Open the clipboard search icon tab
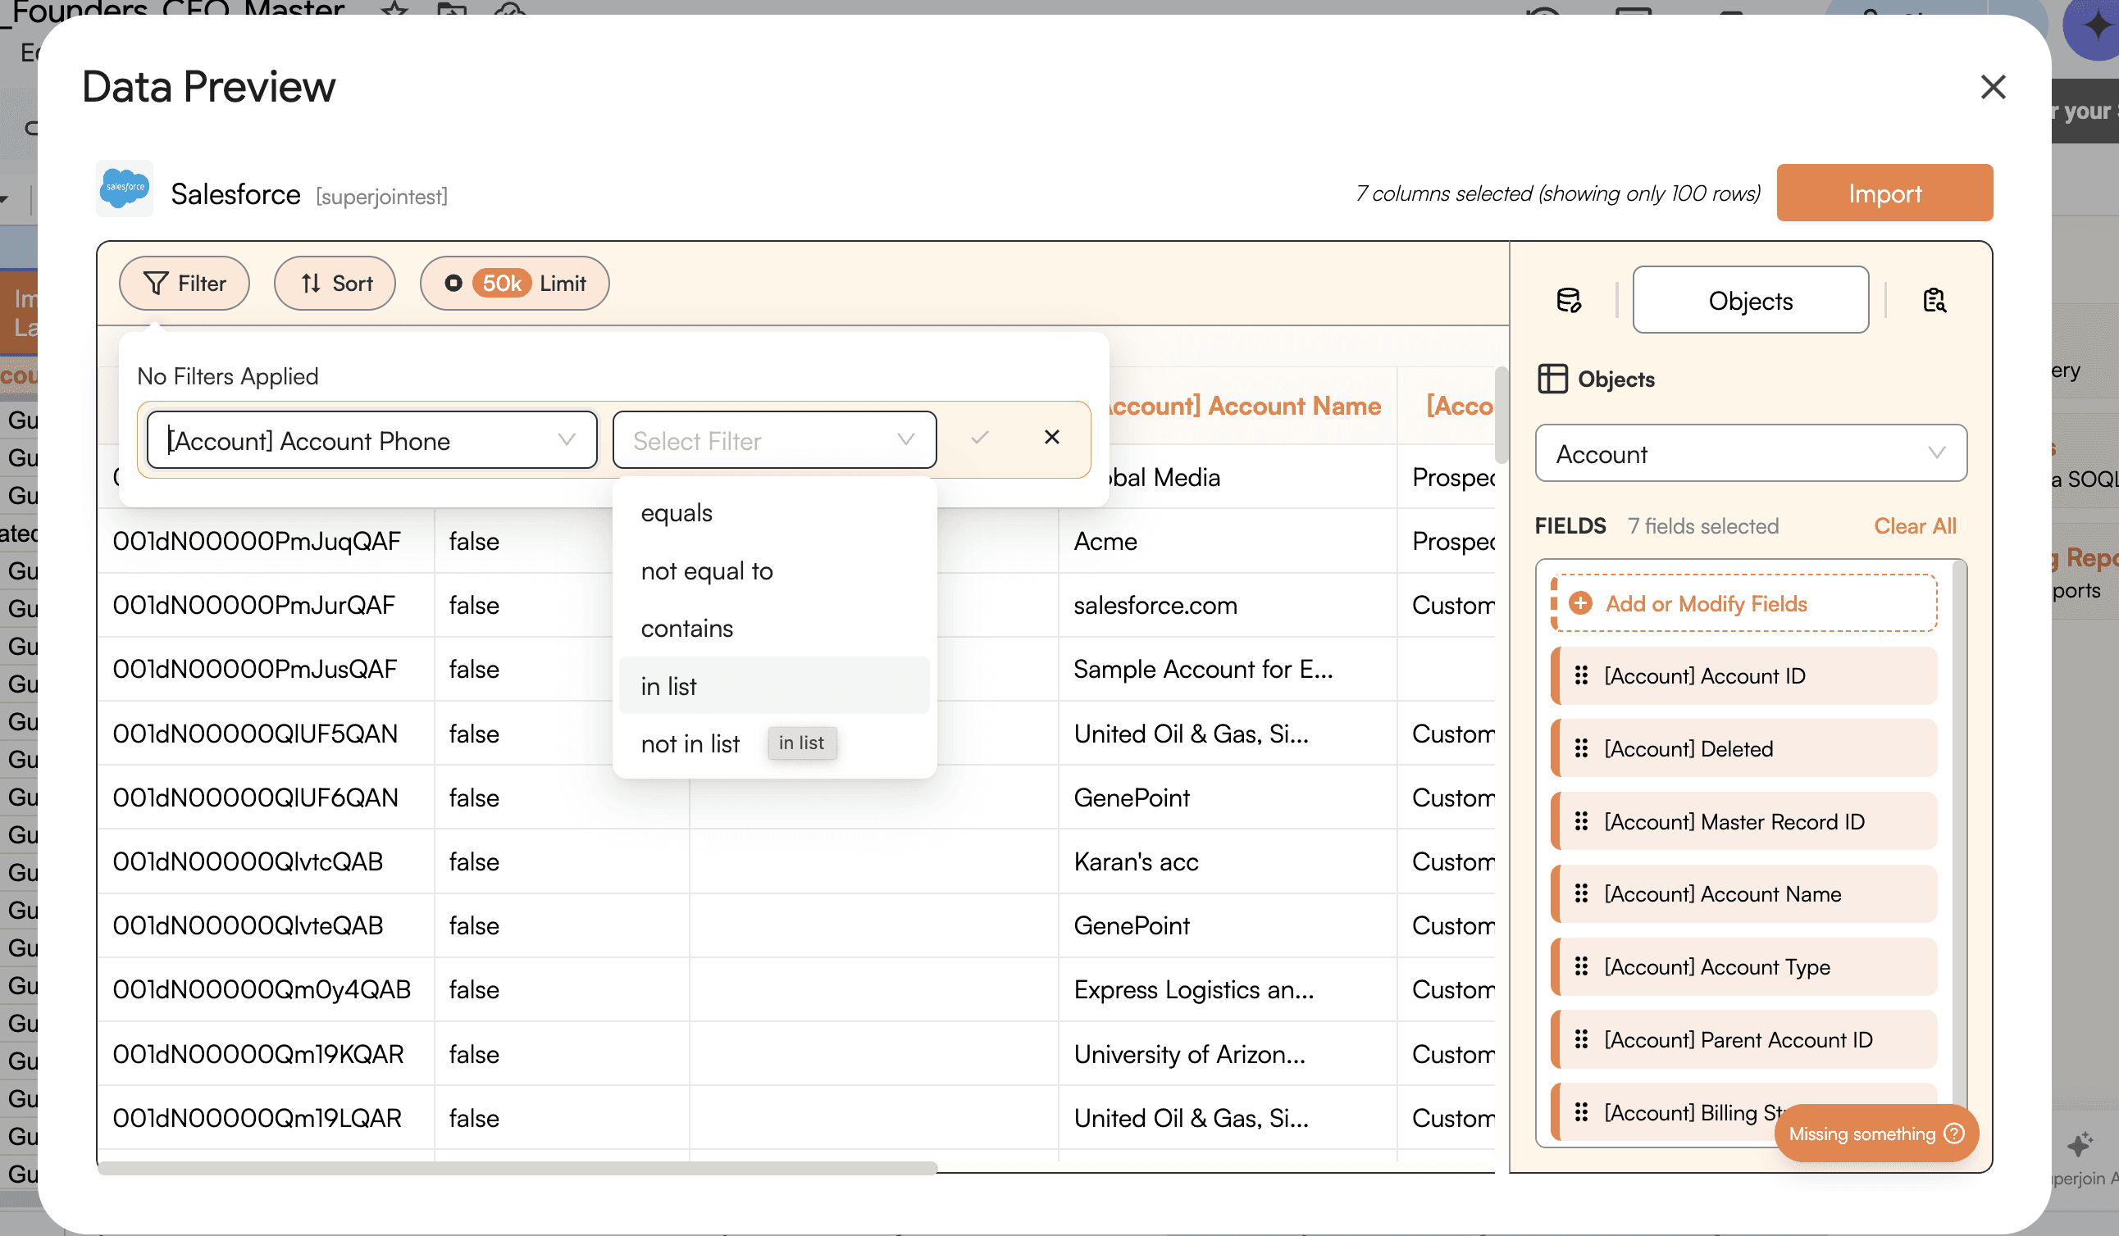 [x=1934, y=301]
